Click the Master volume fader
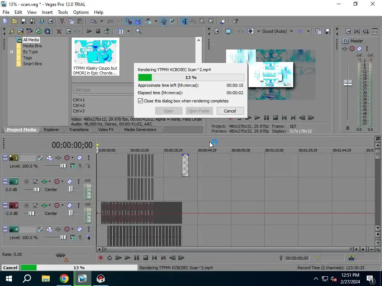382x286 pixels. [x=348, y=83]
